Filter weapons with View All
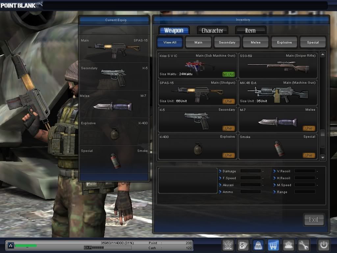The width and height of the screenshot is (337, 253). point(170,42)
